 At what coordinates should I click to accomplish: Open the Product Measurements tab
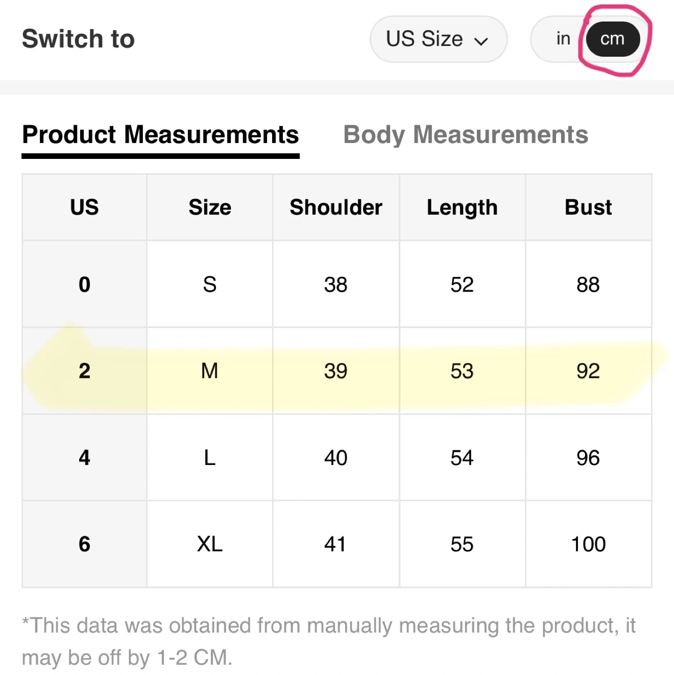[x=160, y=135]
